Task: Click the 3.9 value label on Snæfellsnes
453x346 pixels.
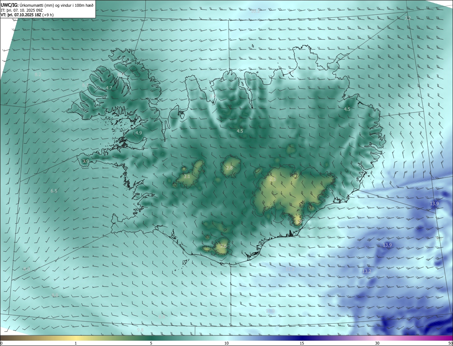Action: click(x=86, y=161)
